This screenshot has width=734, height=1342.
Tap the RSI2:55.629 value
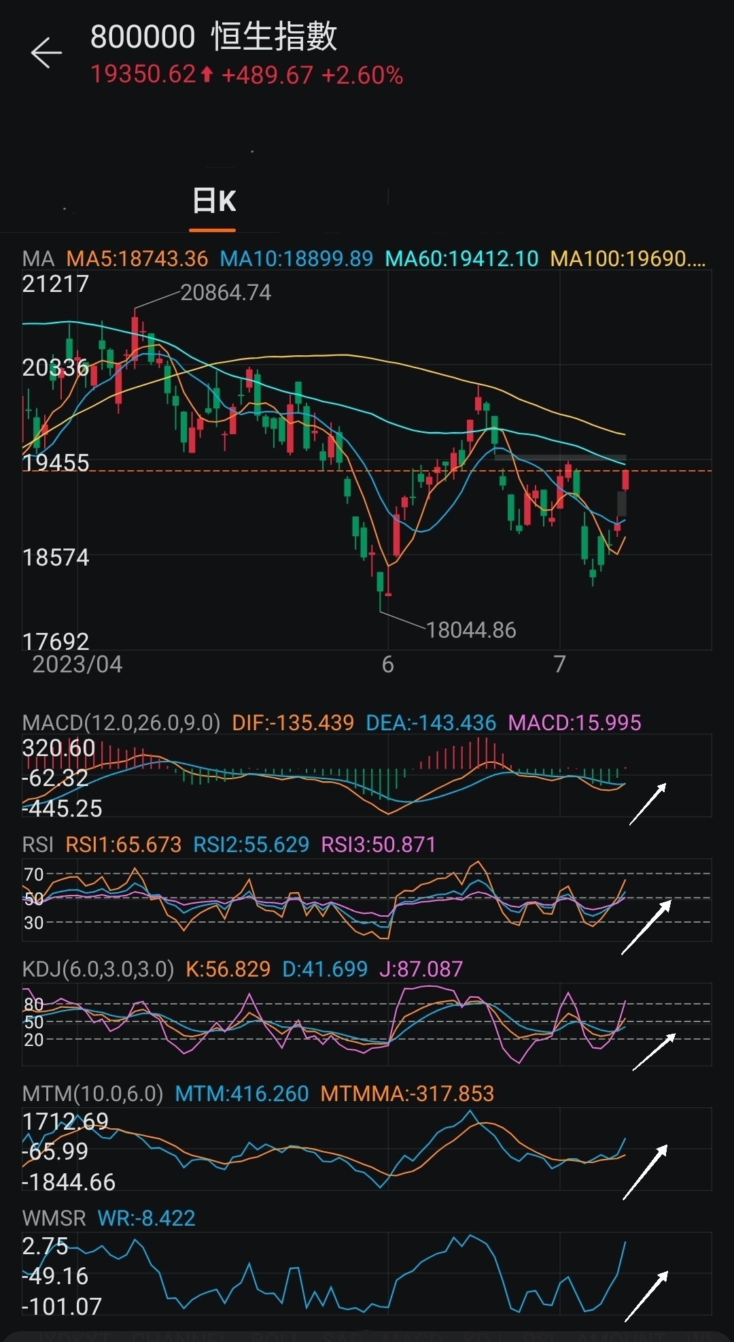(x=251, y=845)
